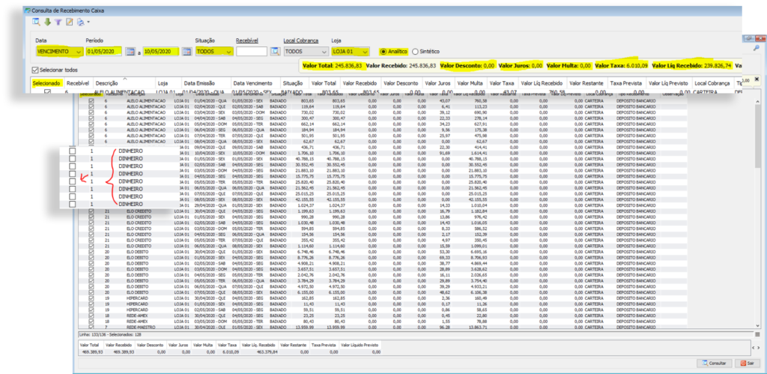Click footer Valor Líq. Recebido value 463.379,84
The height and width of the screenshot is (374, 767).
(x=267, y=352)
